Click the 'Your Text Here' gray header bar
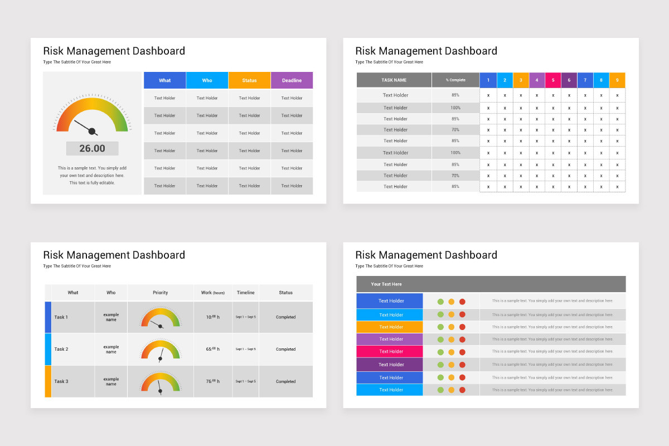669x446 pixels. 491,284
